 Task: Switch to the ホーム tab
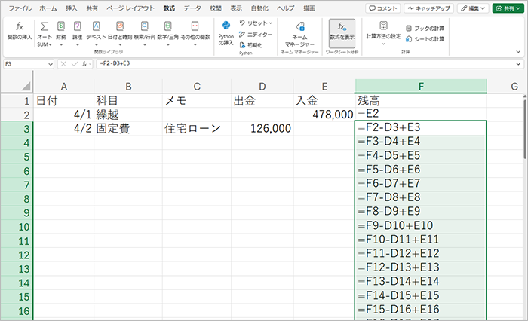click(48, 8)
